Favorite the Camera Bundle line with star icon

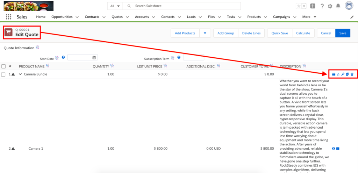click(x=338, y=74)
